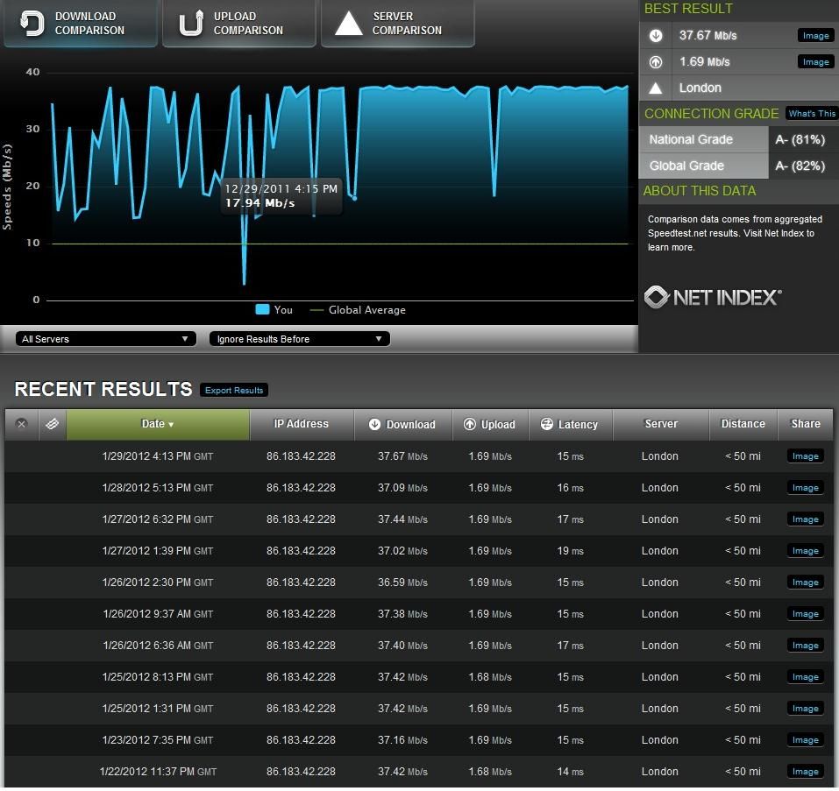Select the 1/29/2012 4:13 PM date cell
The height and width of the screenshot is (791, 839).
tap(158, 456)
